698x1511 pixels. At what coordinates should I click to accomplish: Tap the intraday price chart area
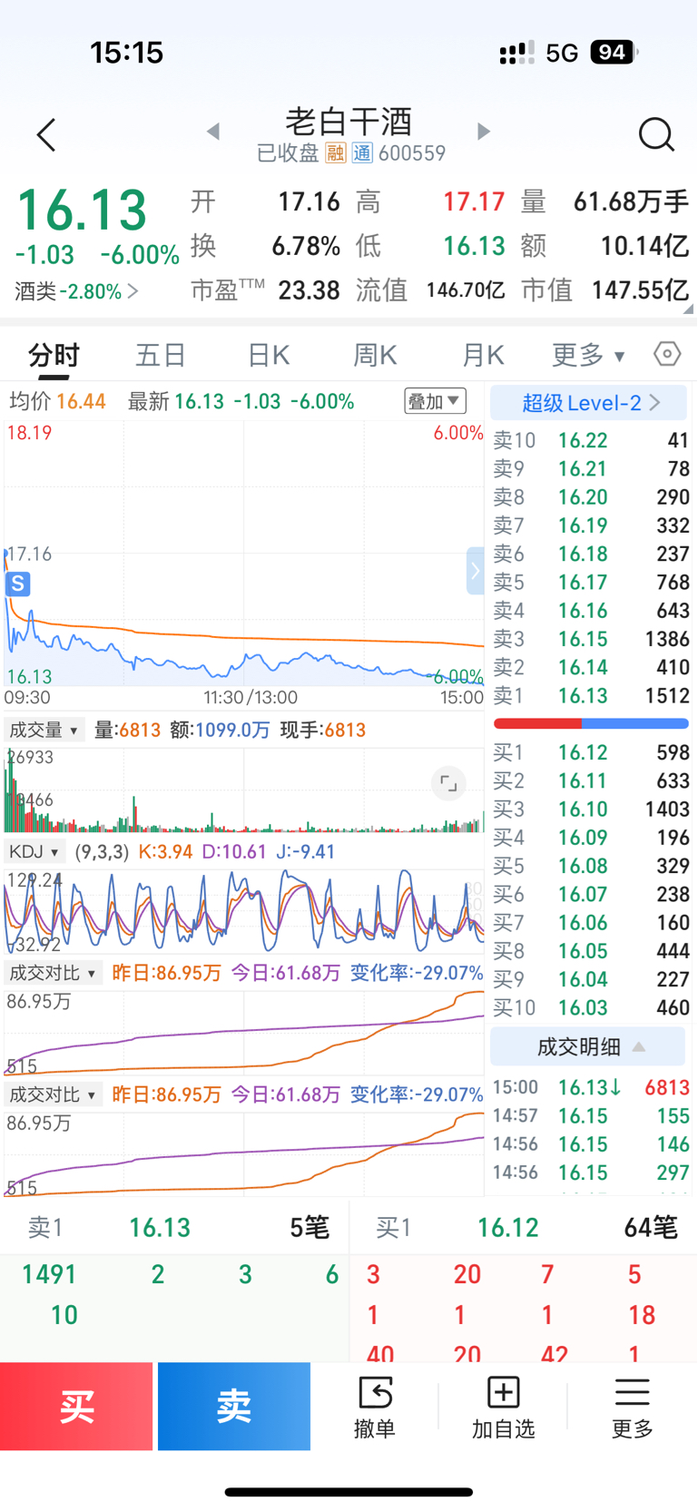coord(244,554)
